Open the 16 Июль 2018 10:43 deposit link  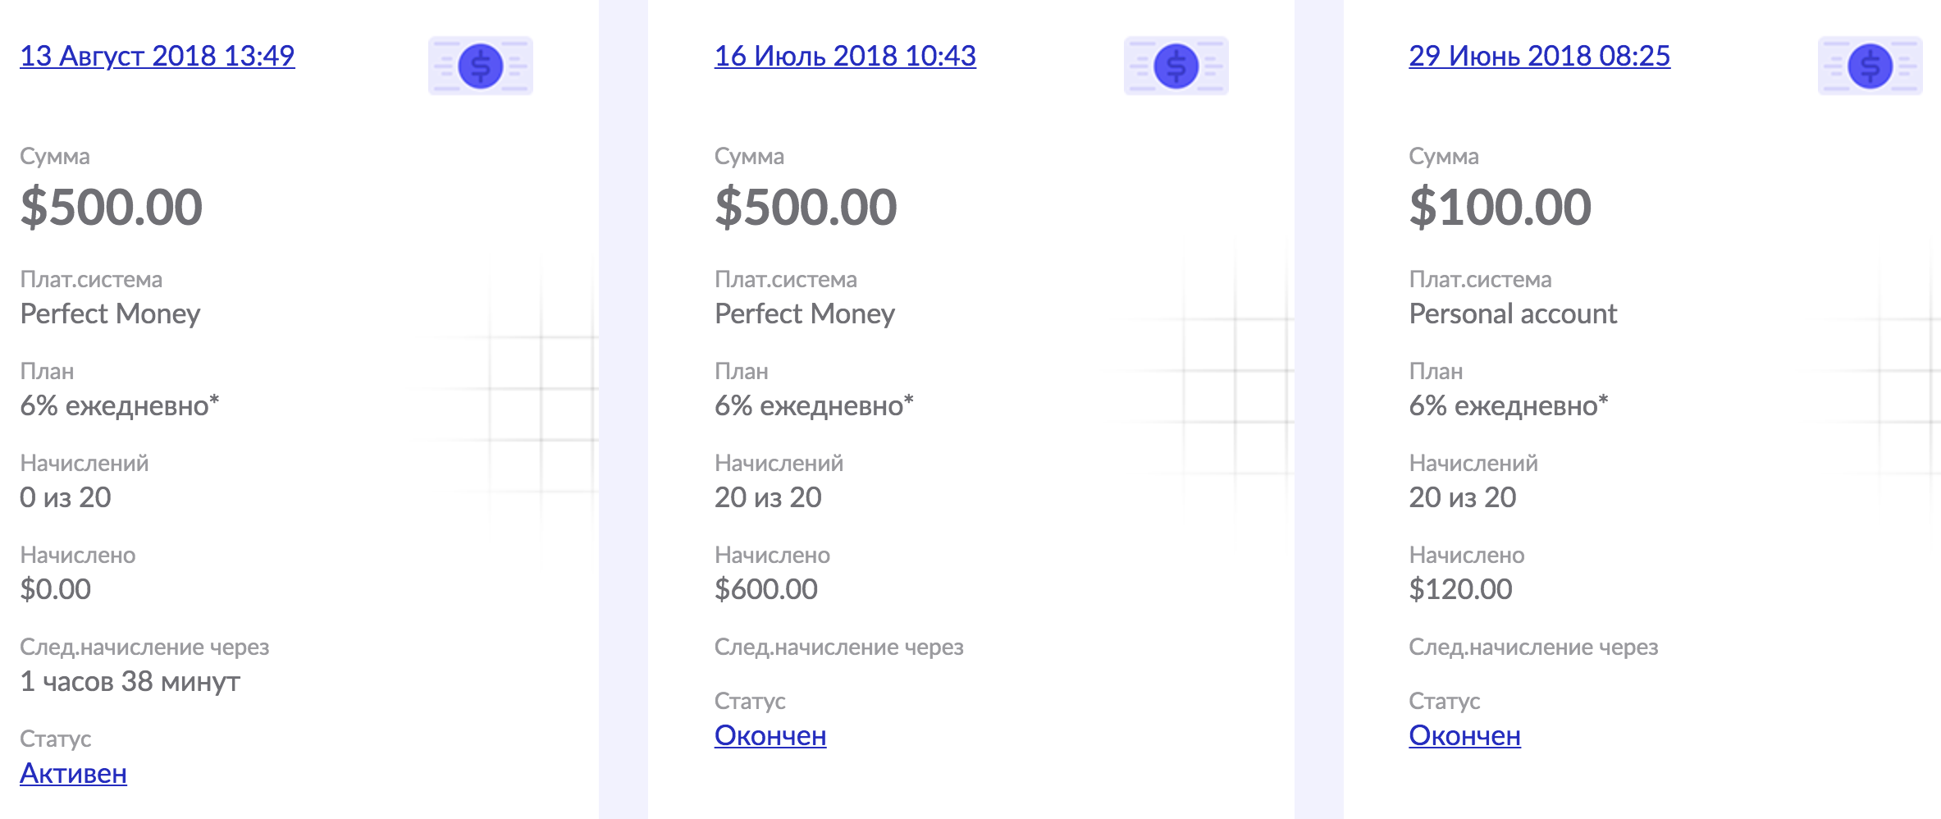845,56
